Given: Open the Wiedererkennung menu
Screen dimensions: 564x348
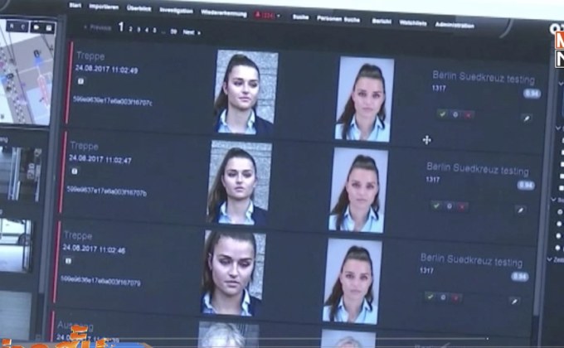Looking at the screenshot, I should 224,12.
